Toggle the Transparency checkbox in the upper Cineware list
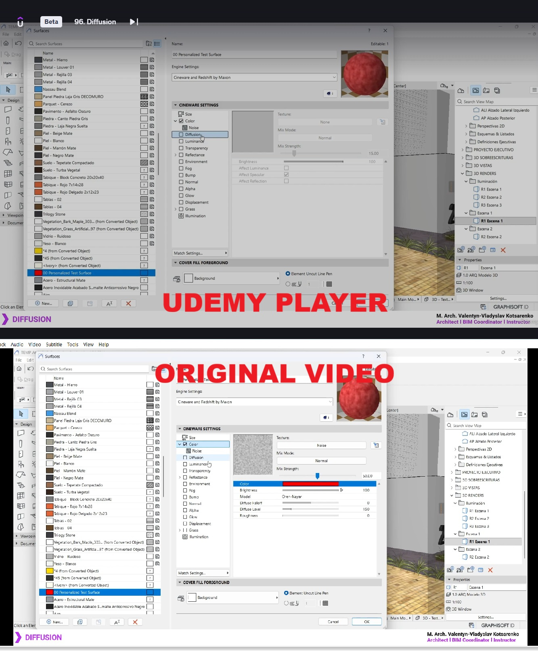This screenshot has height=651, width=538. [x=181, y=148]
